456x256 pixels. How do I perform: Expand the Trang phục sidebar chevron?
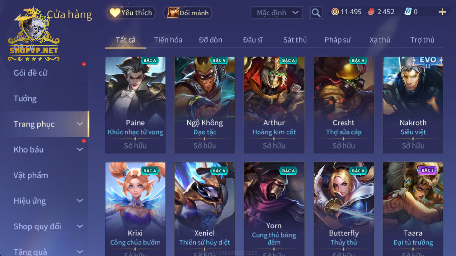(80, 124)
